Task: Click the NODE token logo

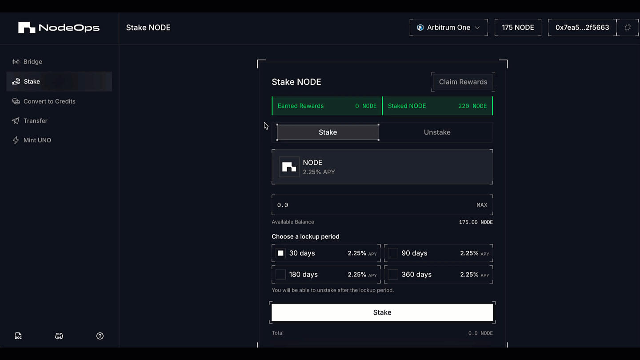Action: click(x=289, y=167)
